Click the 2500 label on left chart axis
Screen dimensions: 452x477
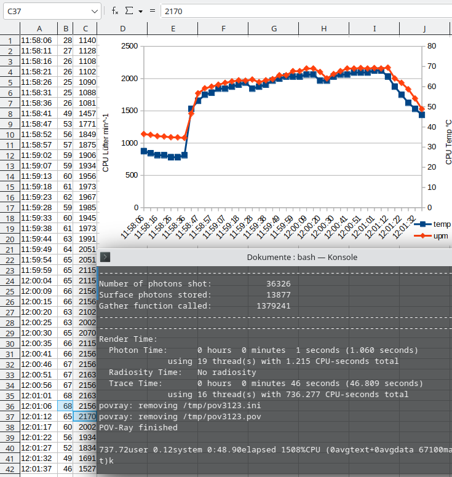tap(130, 46)
